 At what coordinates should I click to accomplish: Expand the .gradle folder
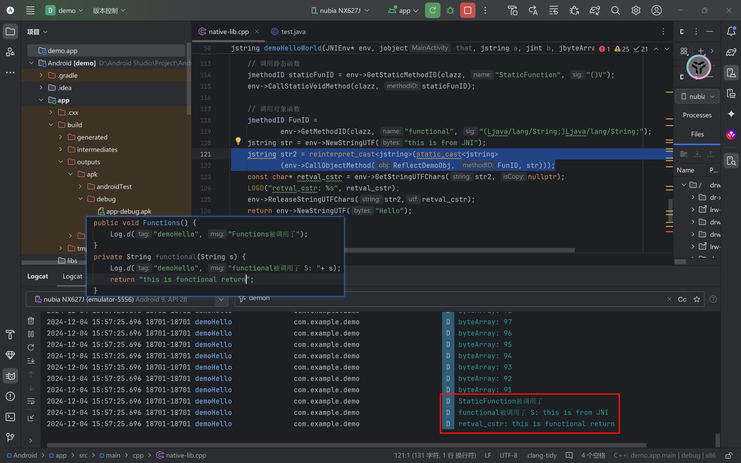pos(41,75)
